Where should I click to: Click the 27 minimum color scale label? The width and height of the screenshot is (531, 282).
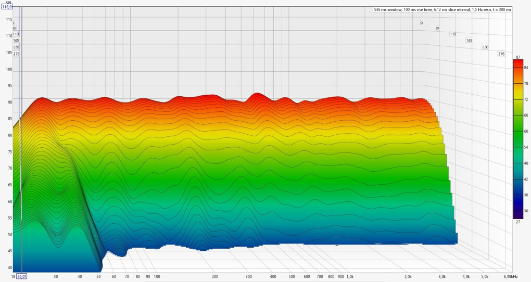518,222
